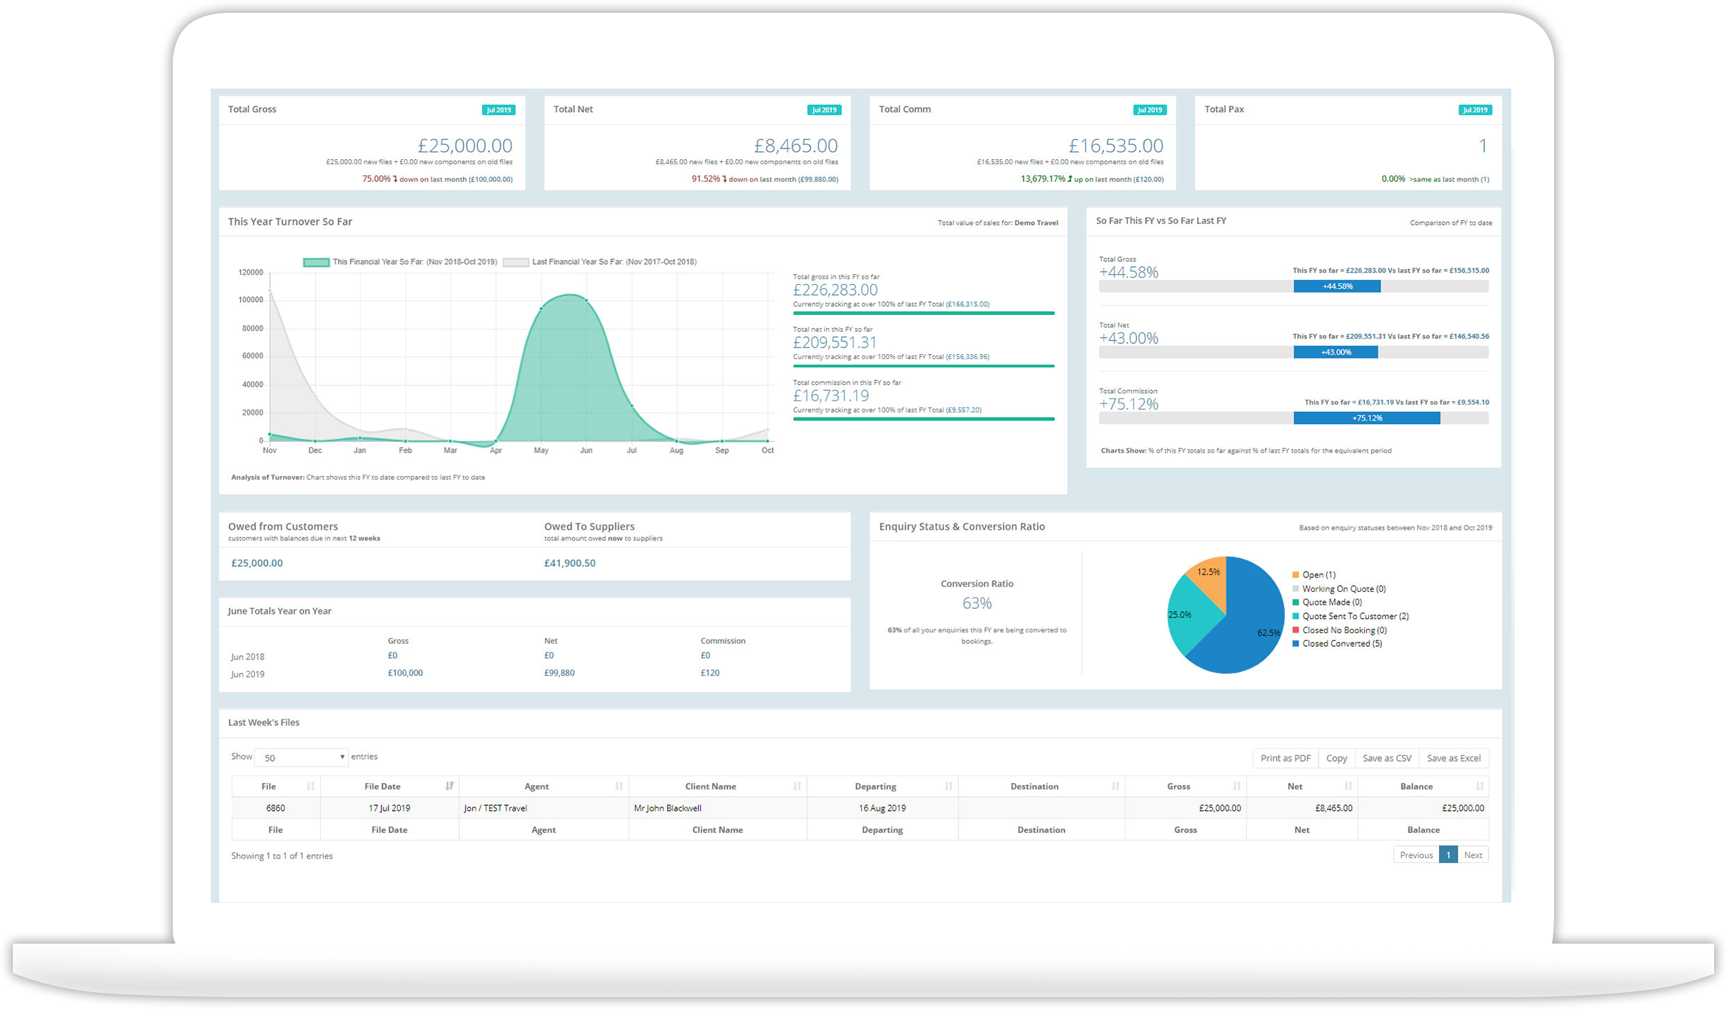Screen dimensions: 1727x1010
Task: Click Total net FY value £209,551.31
Action: [x=834, y=343]
